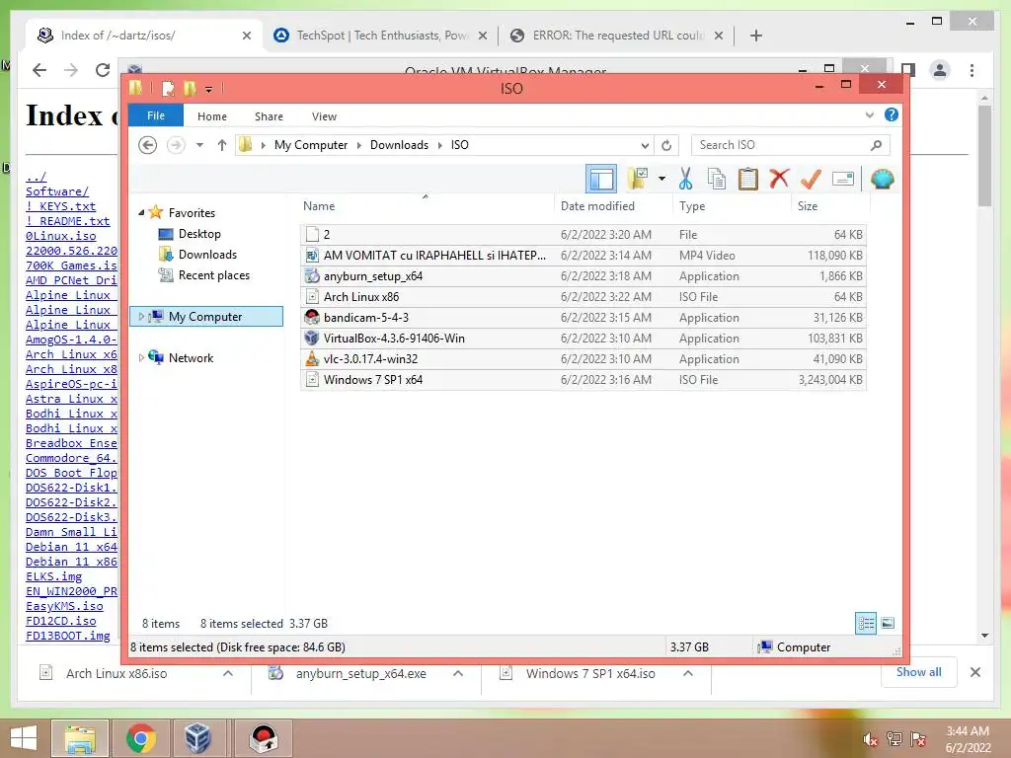The height and width of the screenshot is (758, 1011).
Task: Click the Windows Start button
Action: coord(24,738)
